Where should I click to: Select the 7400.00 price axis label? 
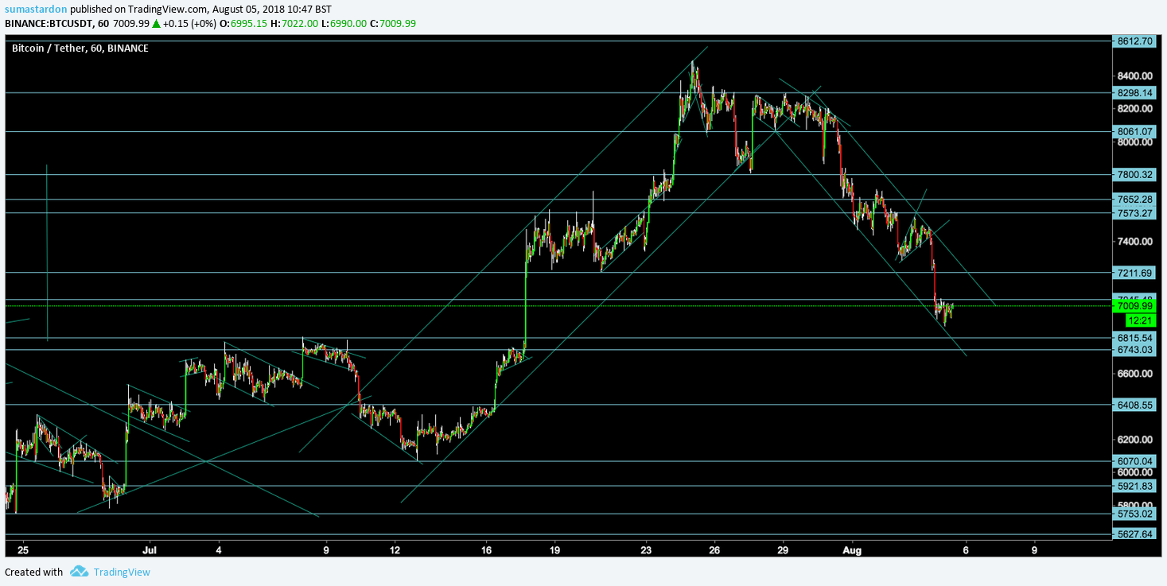[x=1135, y=241]
